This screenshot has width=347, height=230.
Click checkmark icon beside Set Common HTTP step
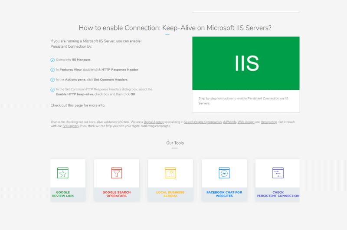click(x=52, y=90)
